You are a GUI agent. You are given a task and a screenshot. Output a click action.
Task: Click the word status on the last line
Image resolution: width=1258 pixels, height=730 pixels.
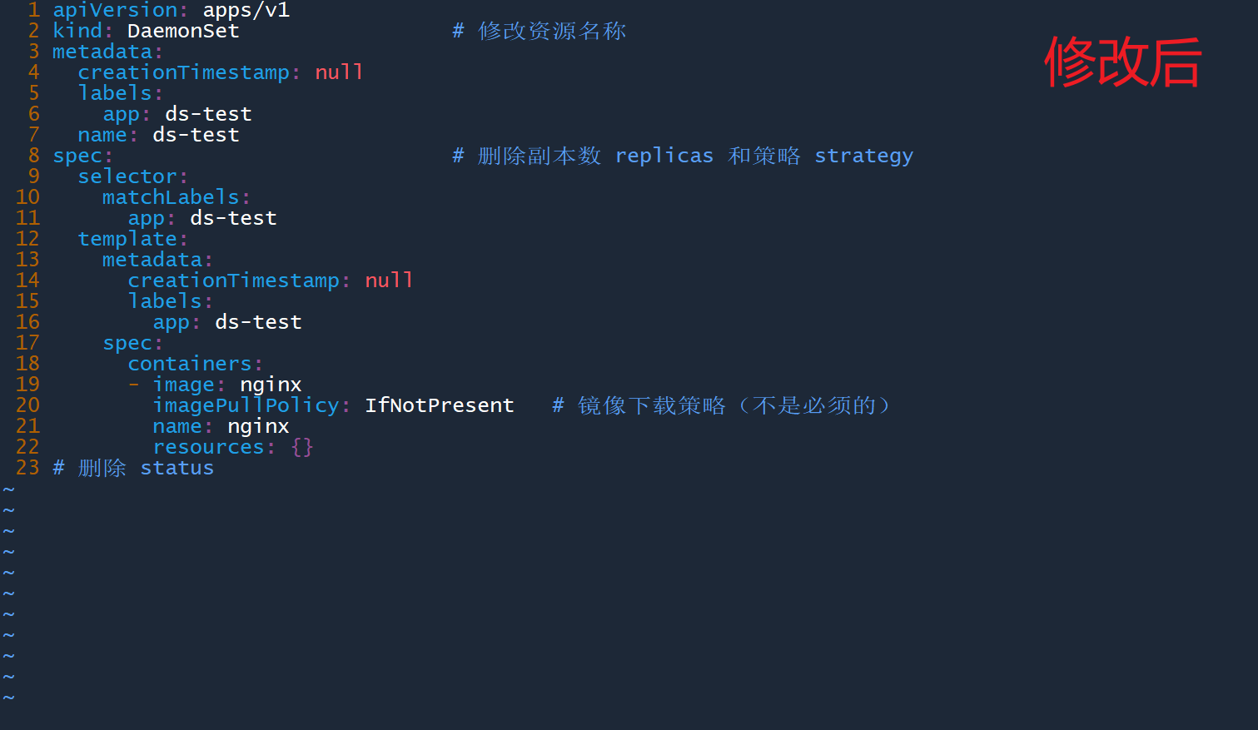[x=177, y=468]
